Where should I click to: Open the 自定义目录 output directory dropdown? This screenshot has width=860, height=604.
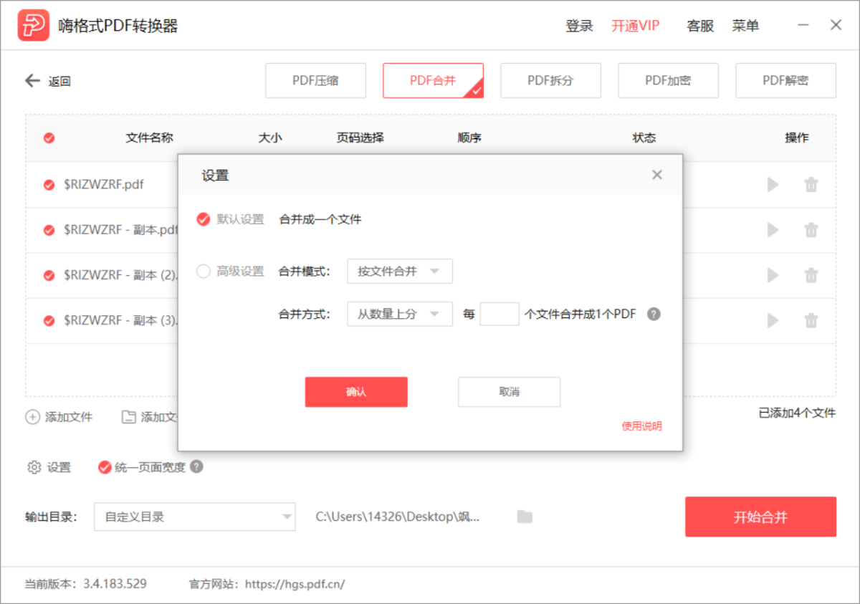(x=194, y=517)
